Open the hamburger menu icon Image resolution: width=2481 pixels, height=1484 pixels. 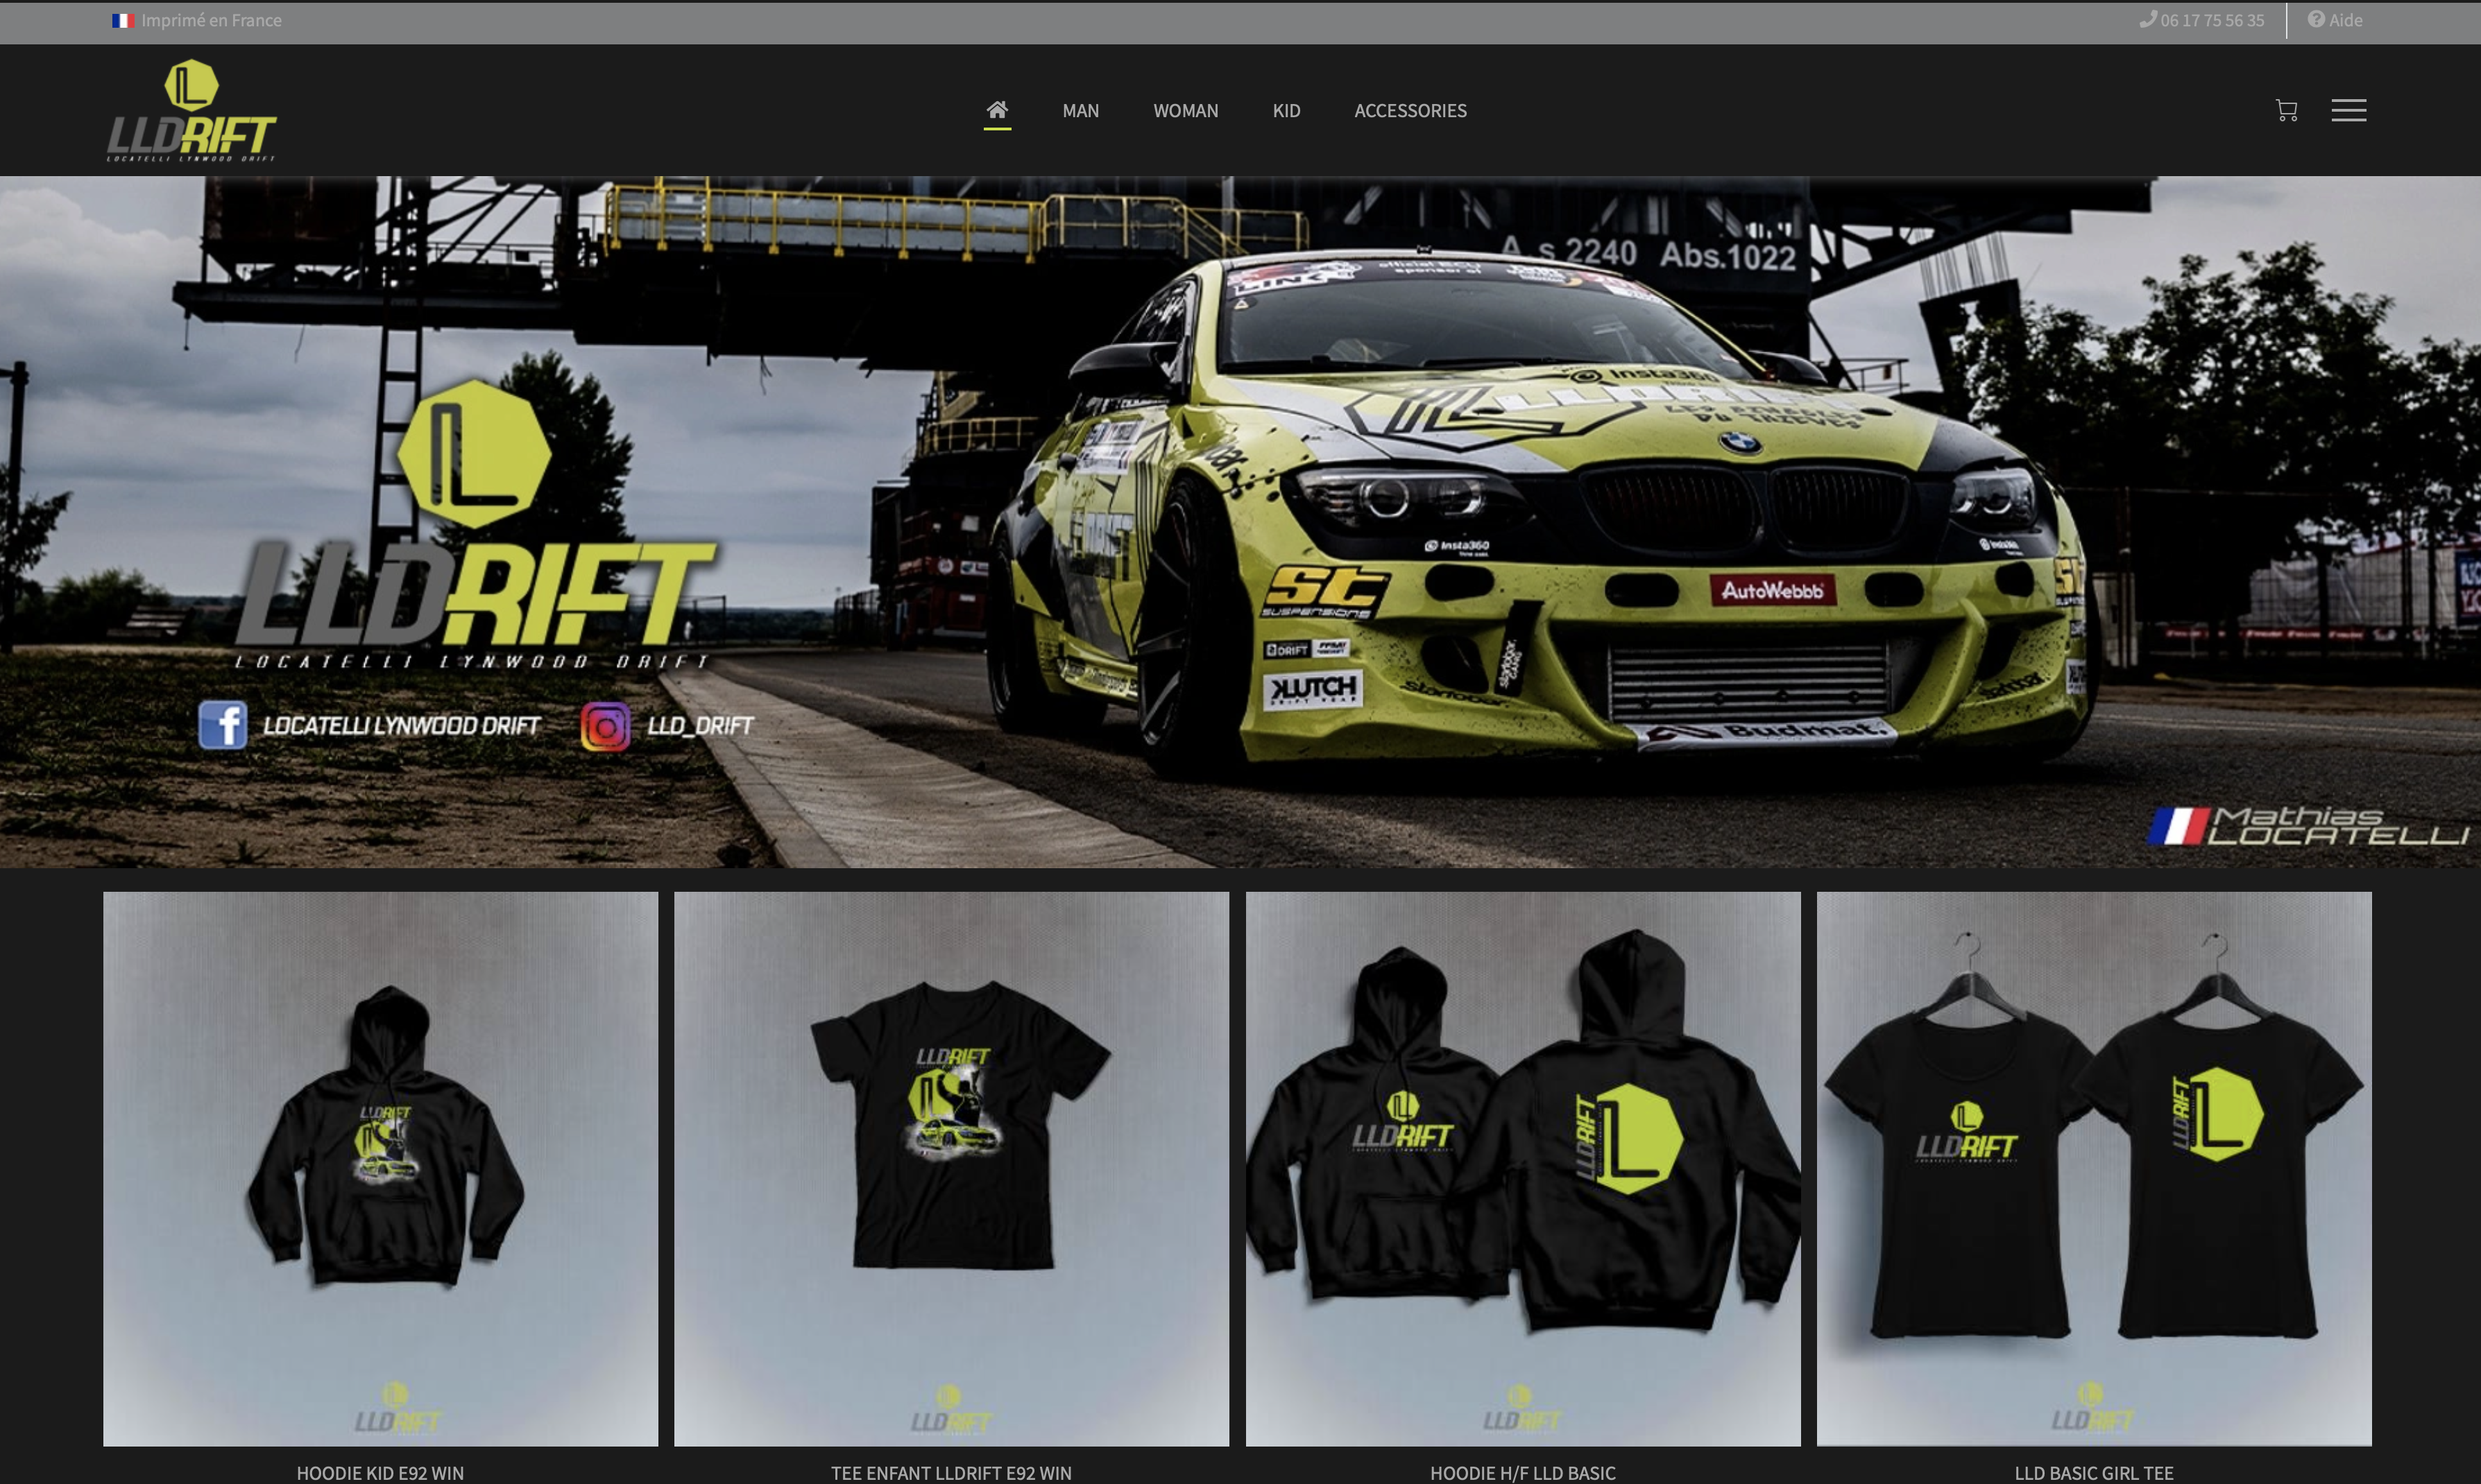tap(2348, 110)
